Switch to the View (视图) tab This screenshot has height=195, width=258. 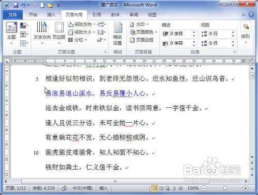[x=152, y=15]
